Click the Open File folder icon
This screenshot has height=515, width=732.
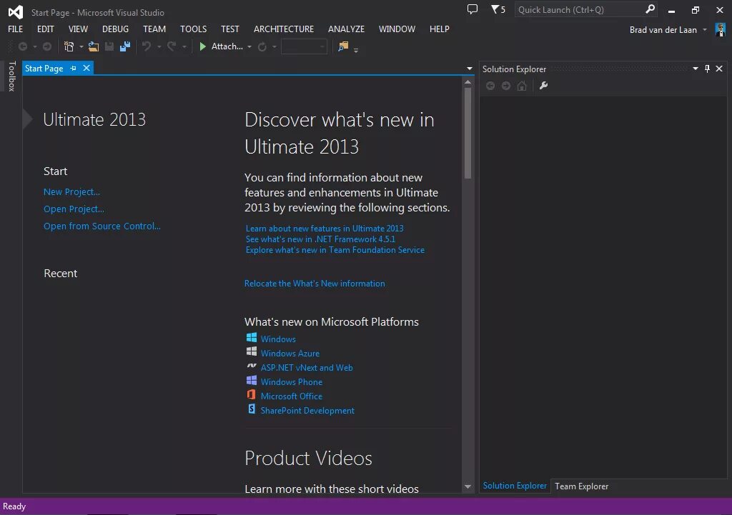[x=94, y=46]
